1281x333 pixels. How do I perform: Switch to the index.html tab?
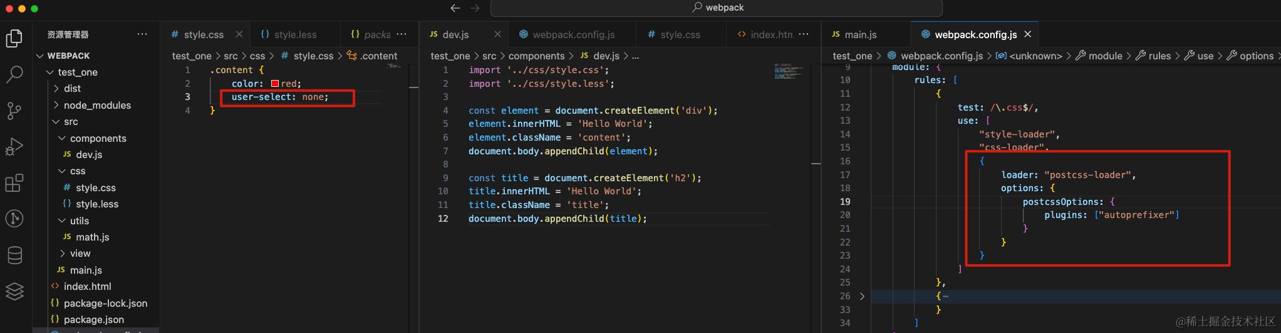(764, 34)
